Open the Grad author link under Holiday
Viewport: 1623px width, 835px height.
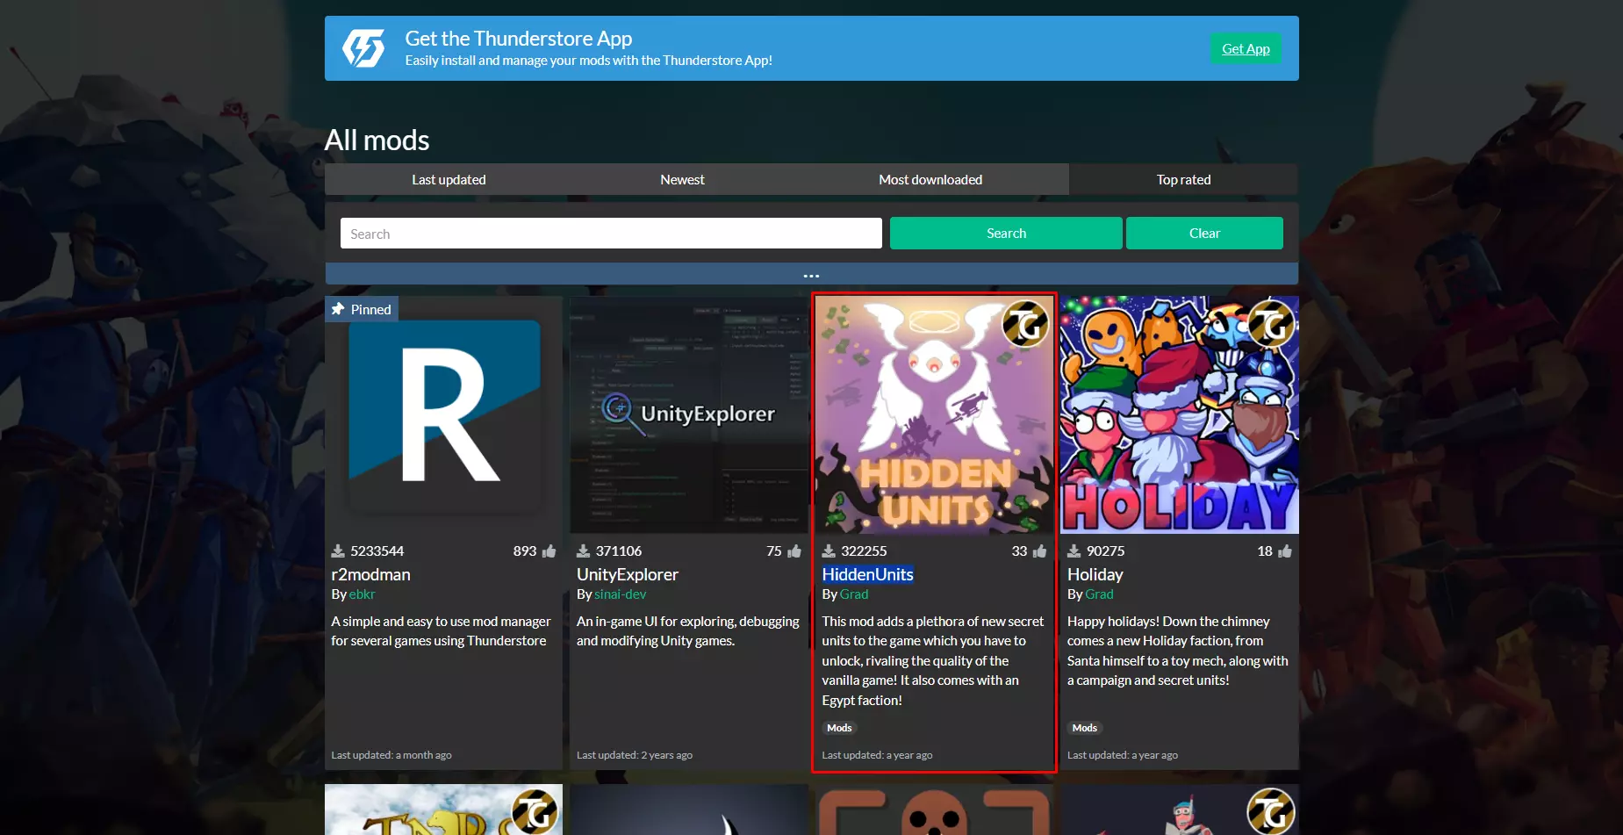tap(1099, 594)
